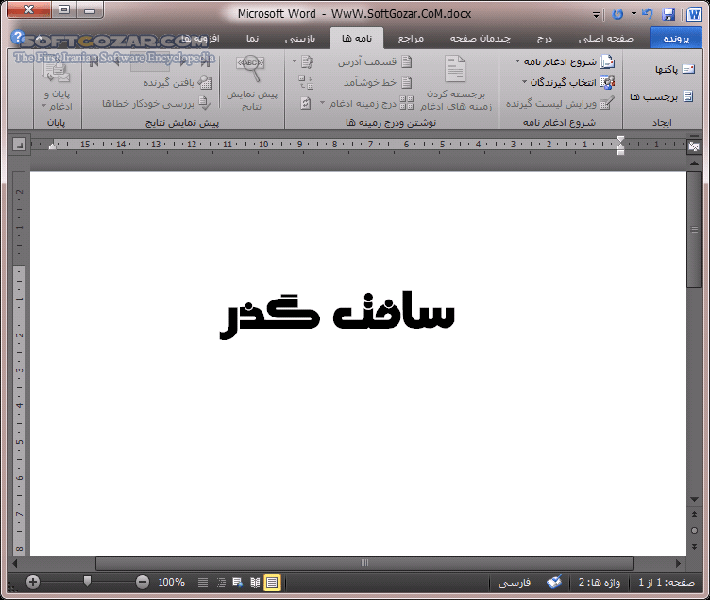Select Draft view button

pos(203,582)
